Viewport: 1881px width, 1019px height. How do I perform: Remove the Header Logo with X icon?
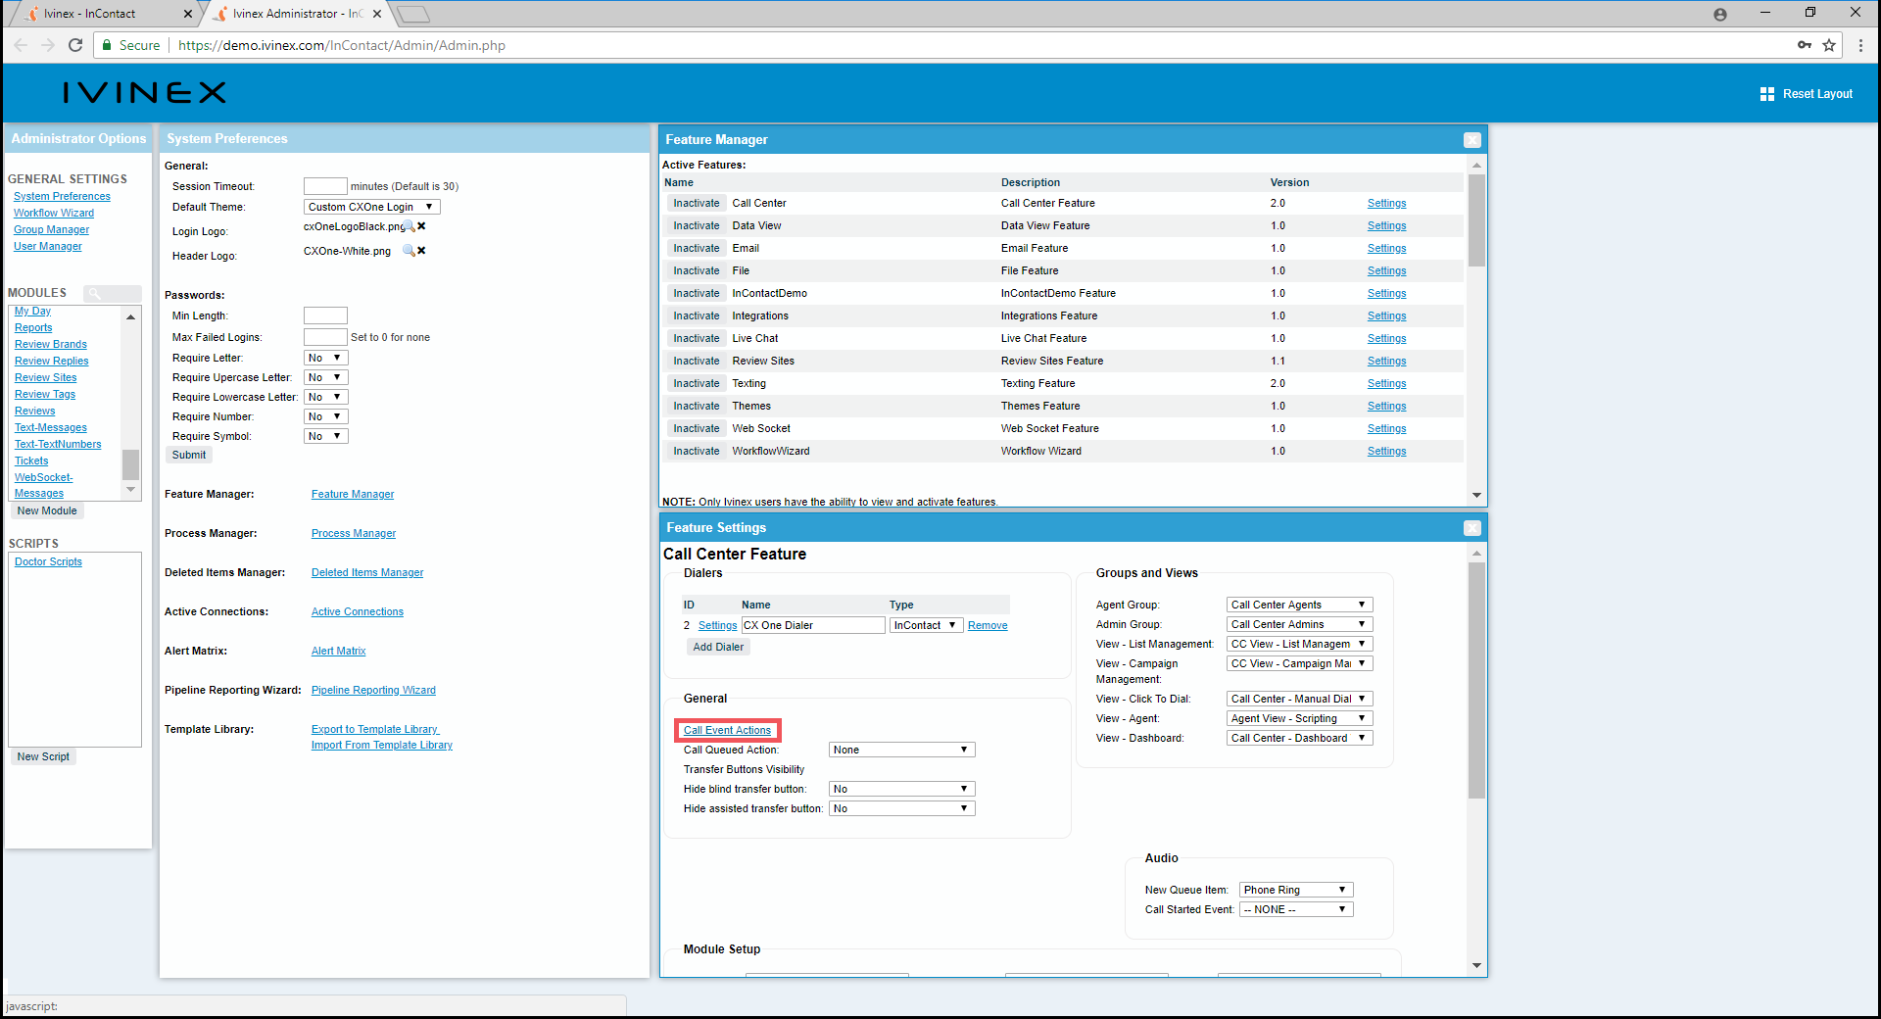click(421, 251)
